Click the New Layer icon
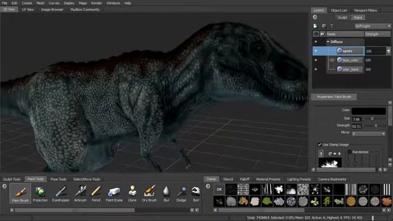393x221 pixels. (x=315, y=26)
